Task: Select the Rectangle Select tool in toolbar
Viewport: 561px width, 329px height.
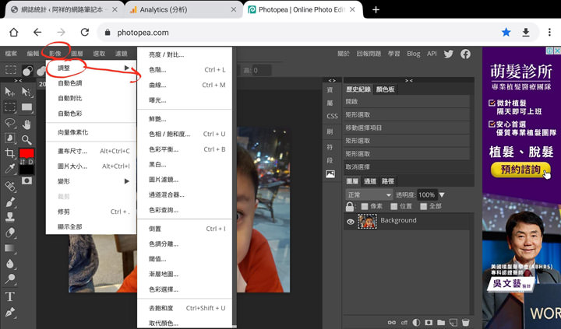Action: (10, 107)
